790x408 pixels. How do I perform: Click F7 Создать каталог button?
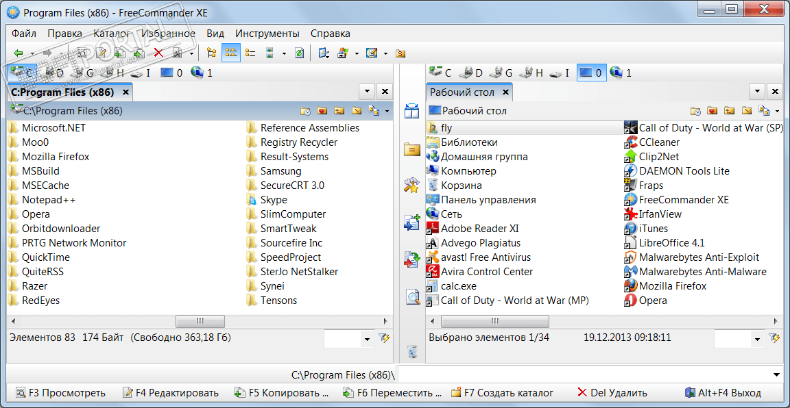(x=502, y=393)
